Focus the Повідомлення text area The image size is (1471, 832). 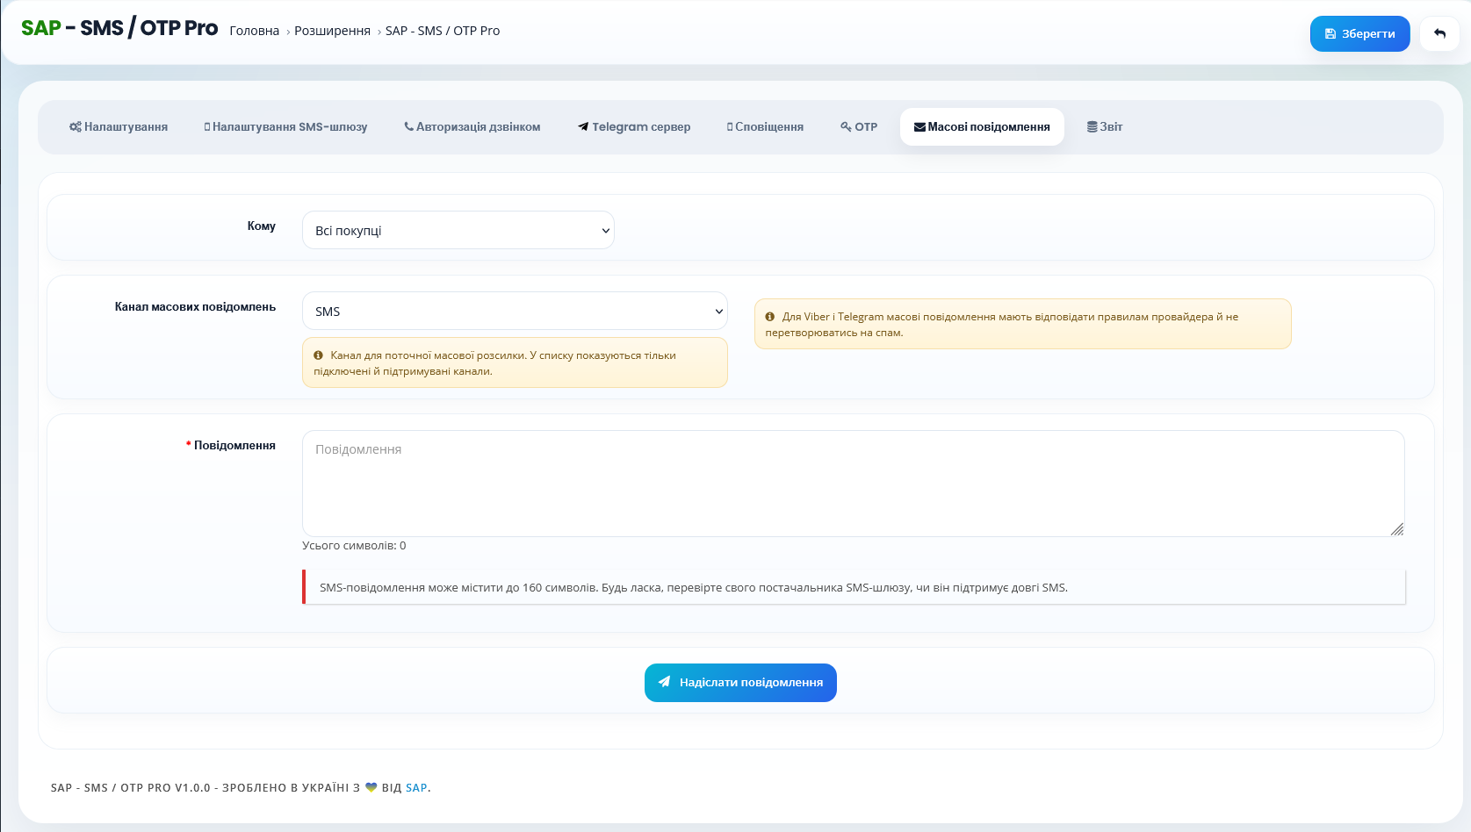click(x=853, y=483)
